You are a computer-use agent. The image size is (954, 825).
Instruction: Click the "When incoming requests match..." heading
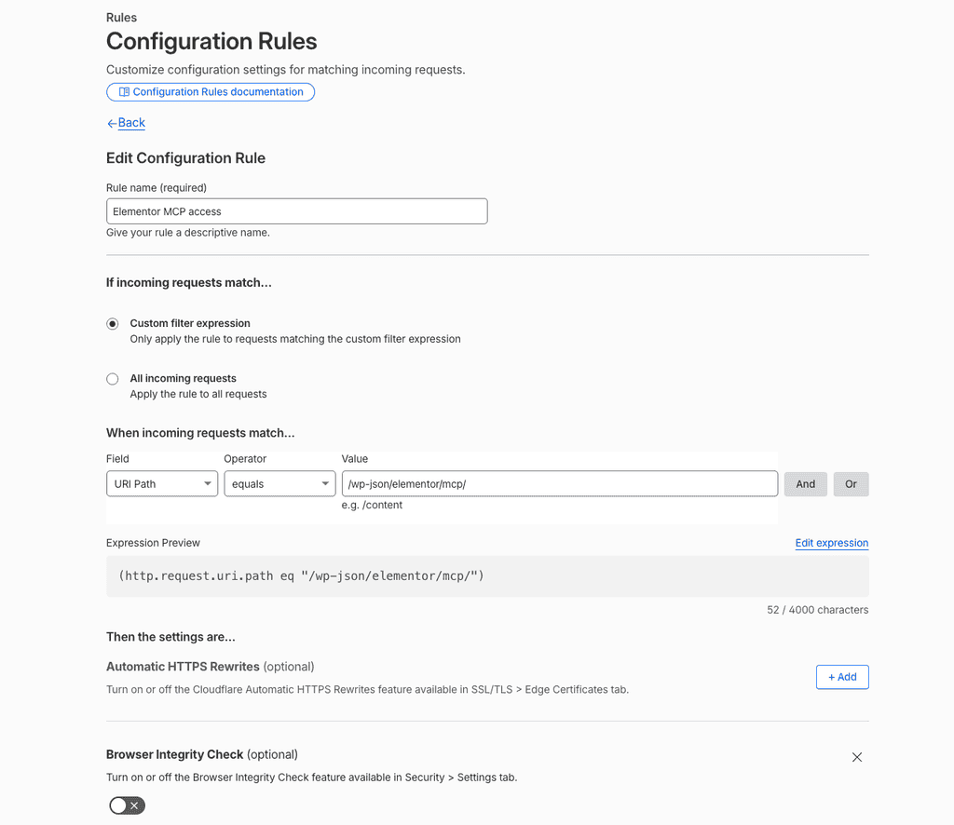200,433
